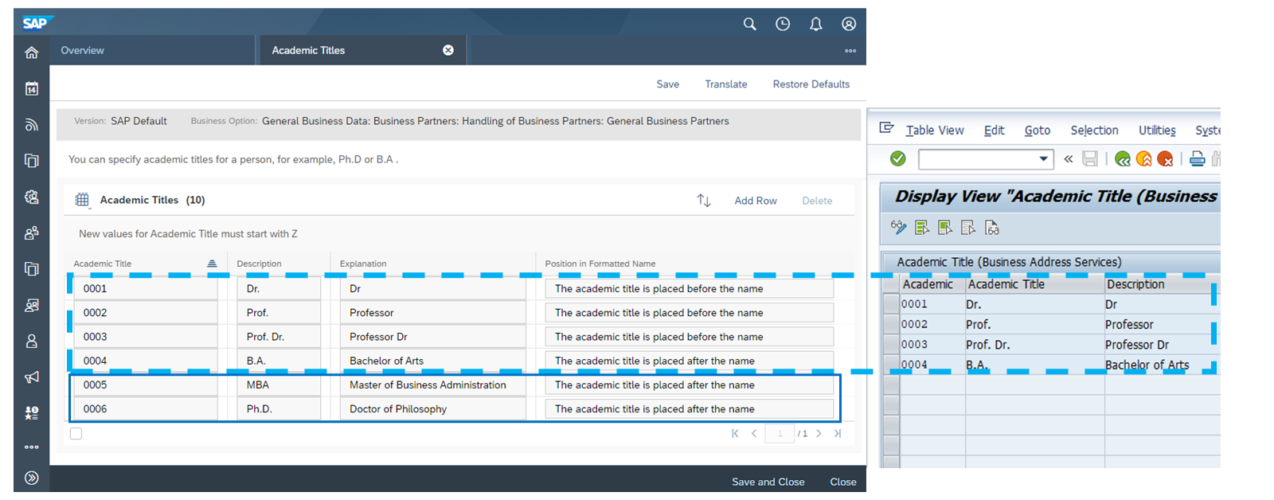Click green checkmark Enter icon in SAP GUI

[897, 159]
